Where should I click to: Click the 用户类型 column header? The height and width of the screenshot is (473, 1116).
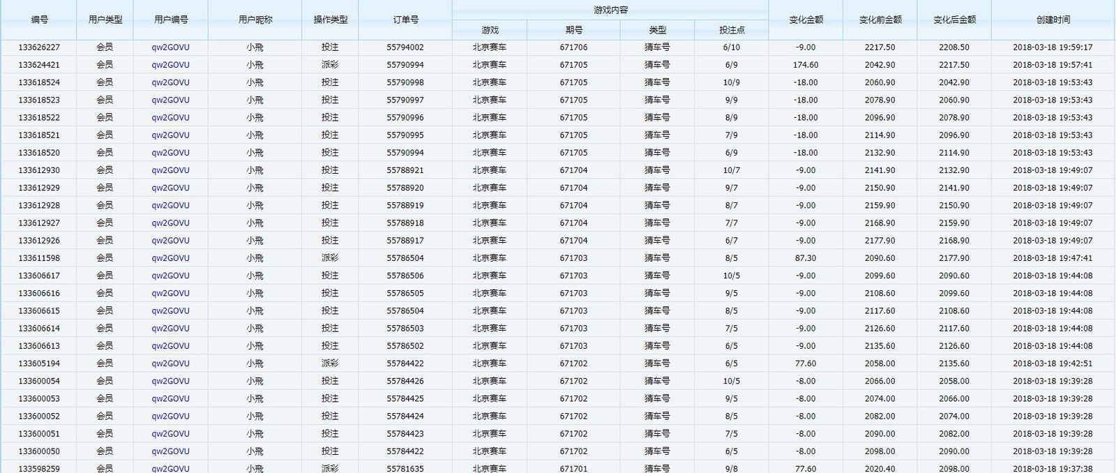pos(105,20)
